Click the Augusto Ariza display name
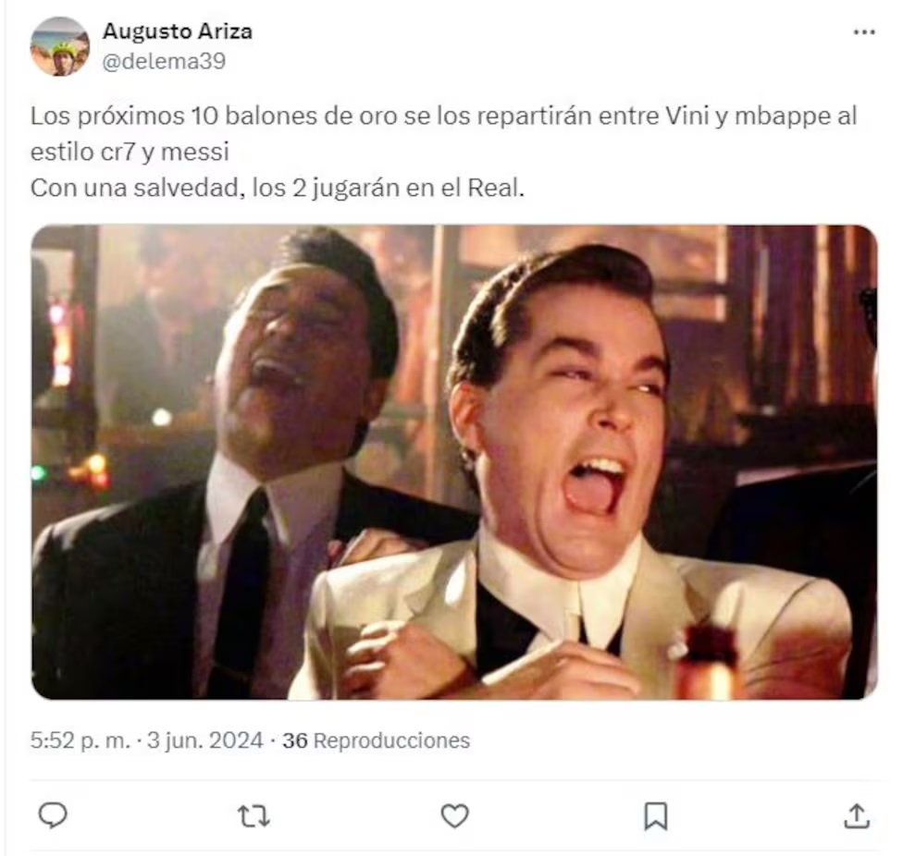 pos(178,31)
